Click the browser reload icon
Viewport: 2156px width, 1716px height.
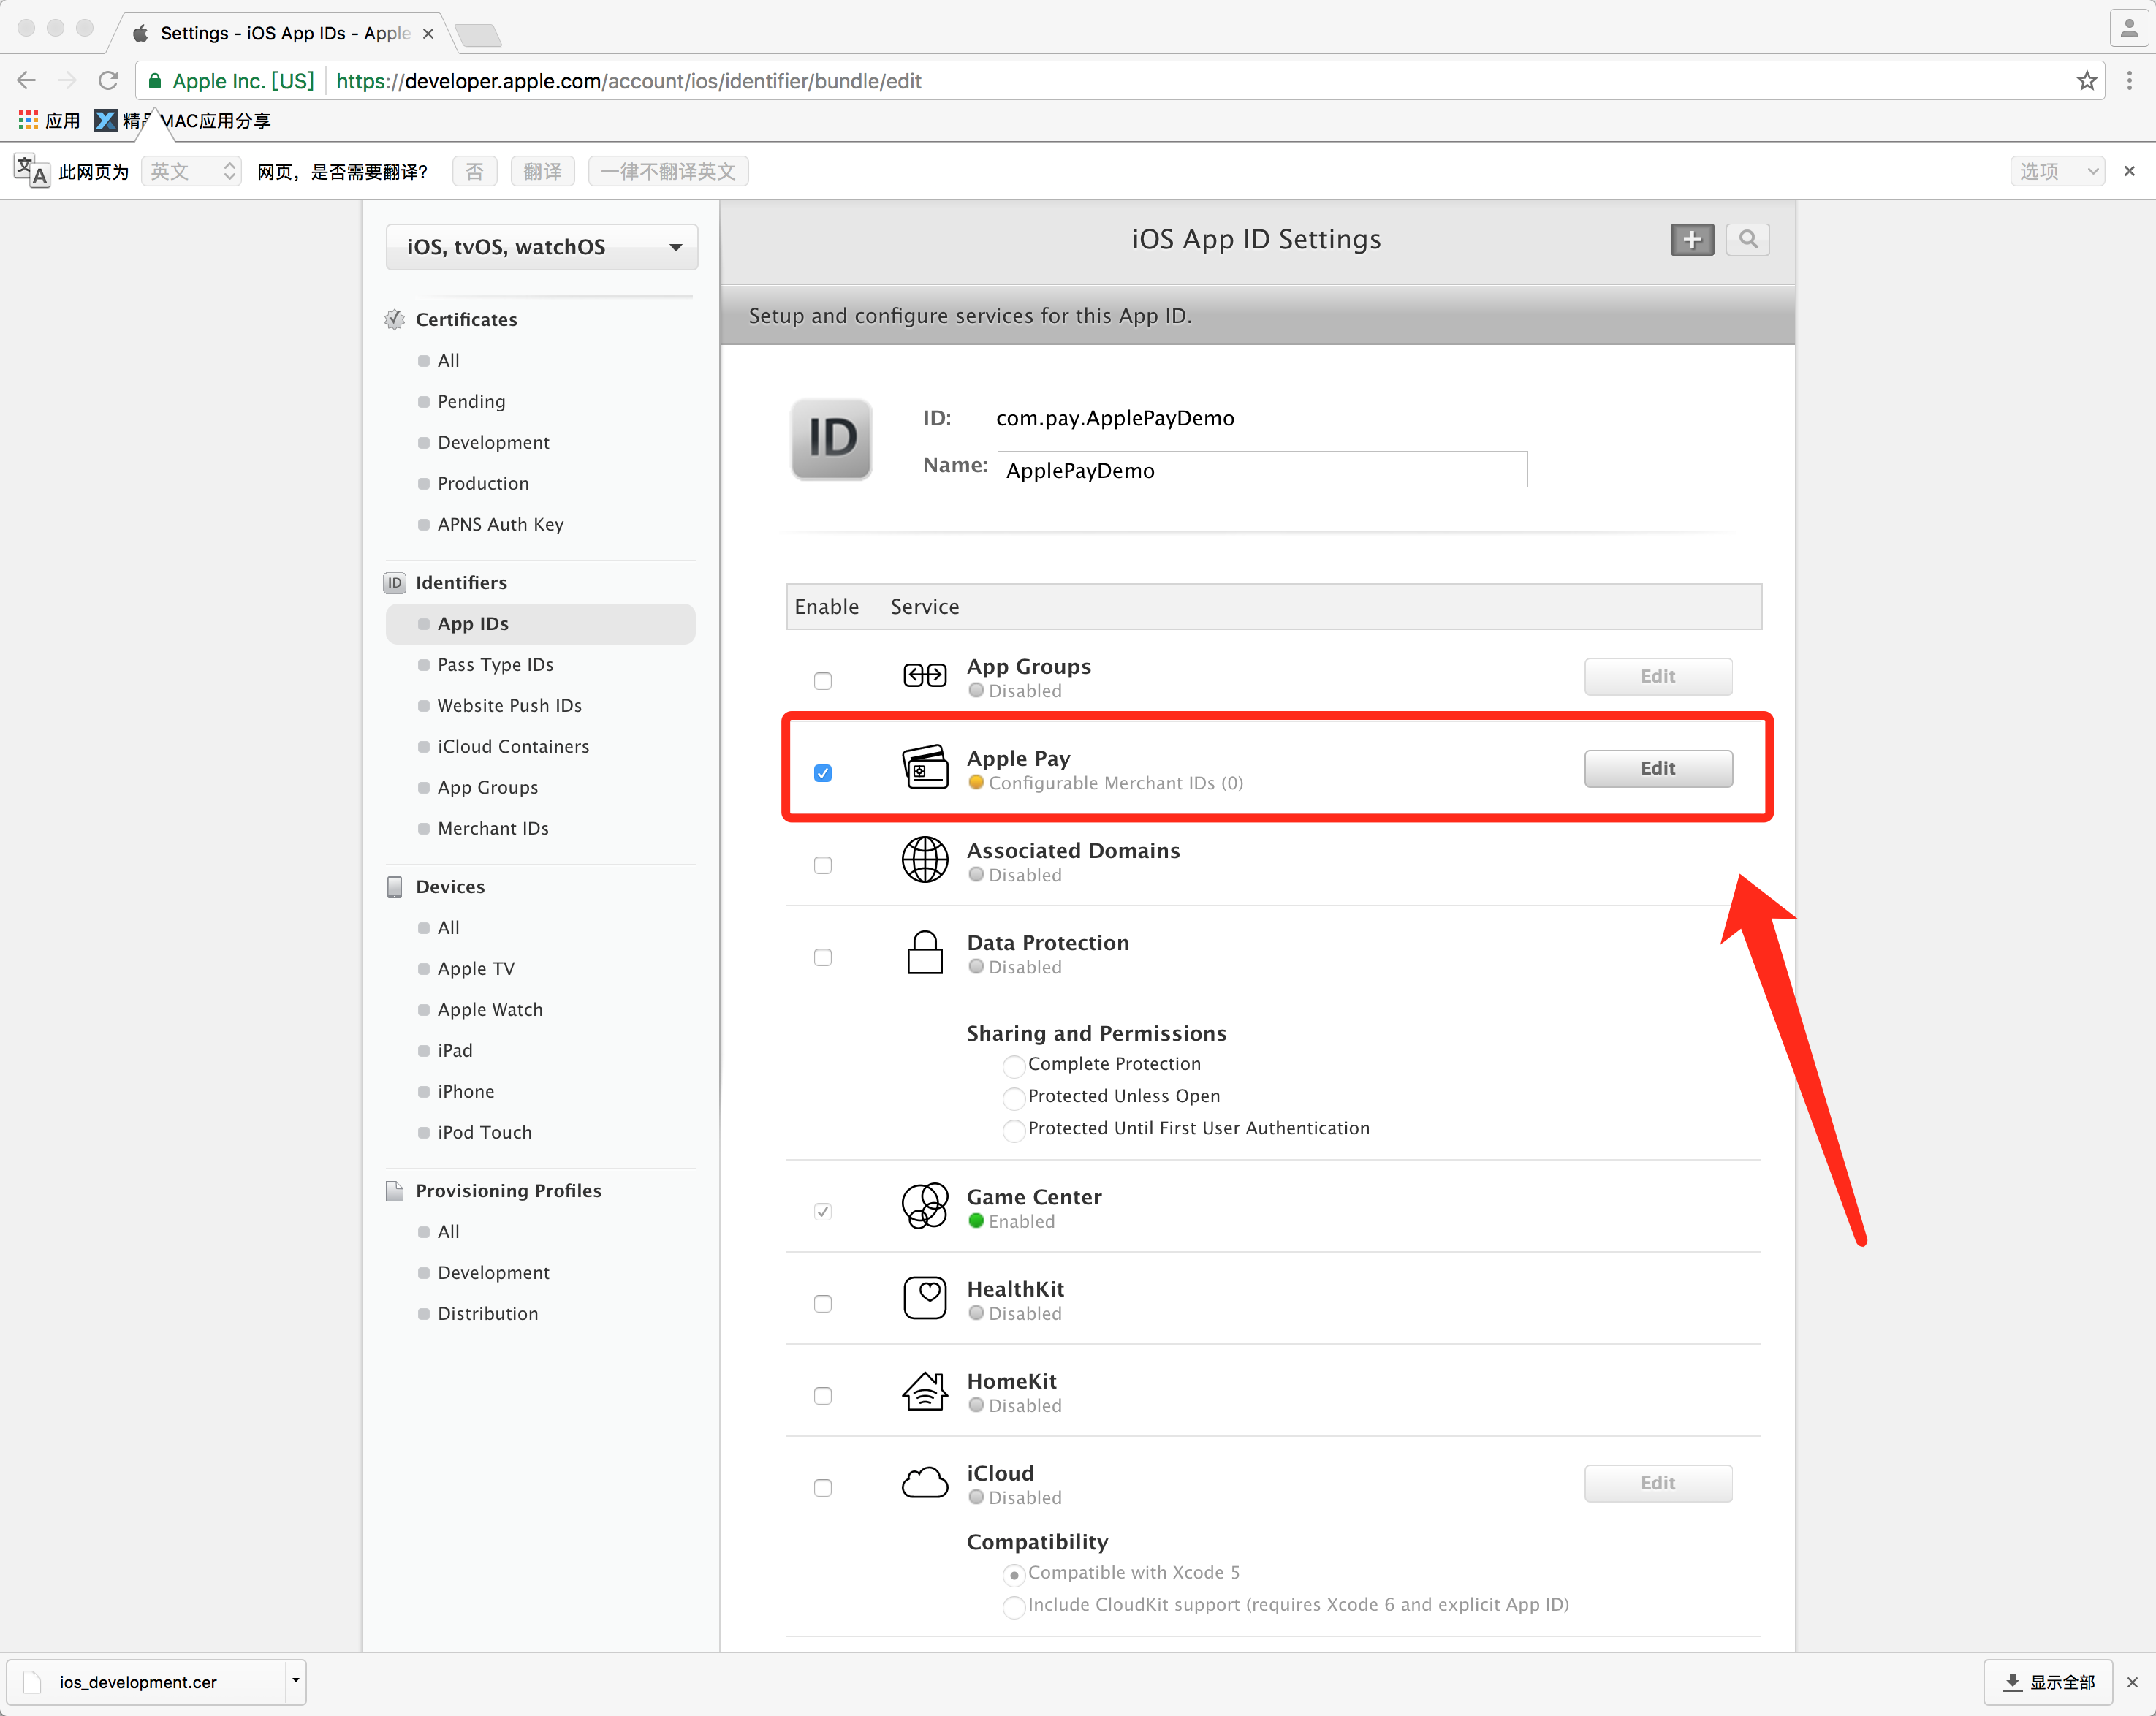pyautogui.click(x=109, y=81)
